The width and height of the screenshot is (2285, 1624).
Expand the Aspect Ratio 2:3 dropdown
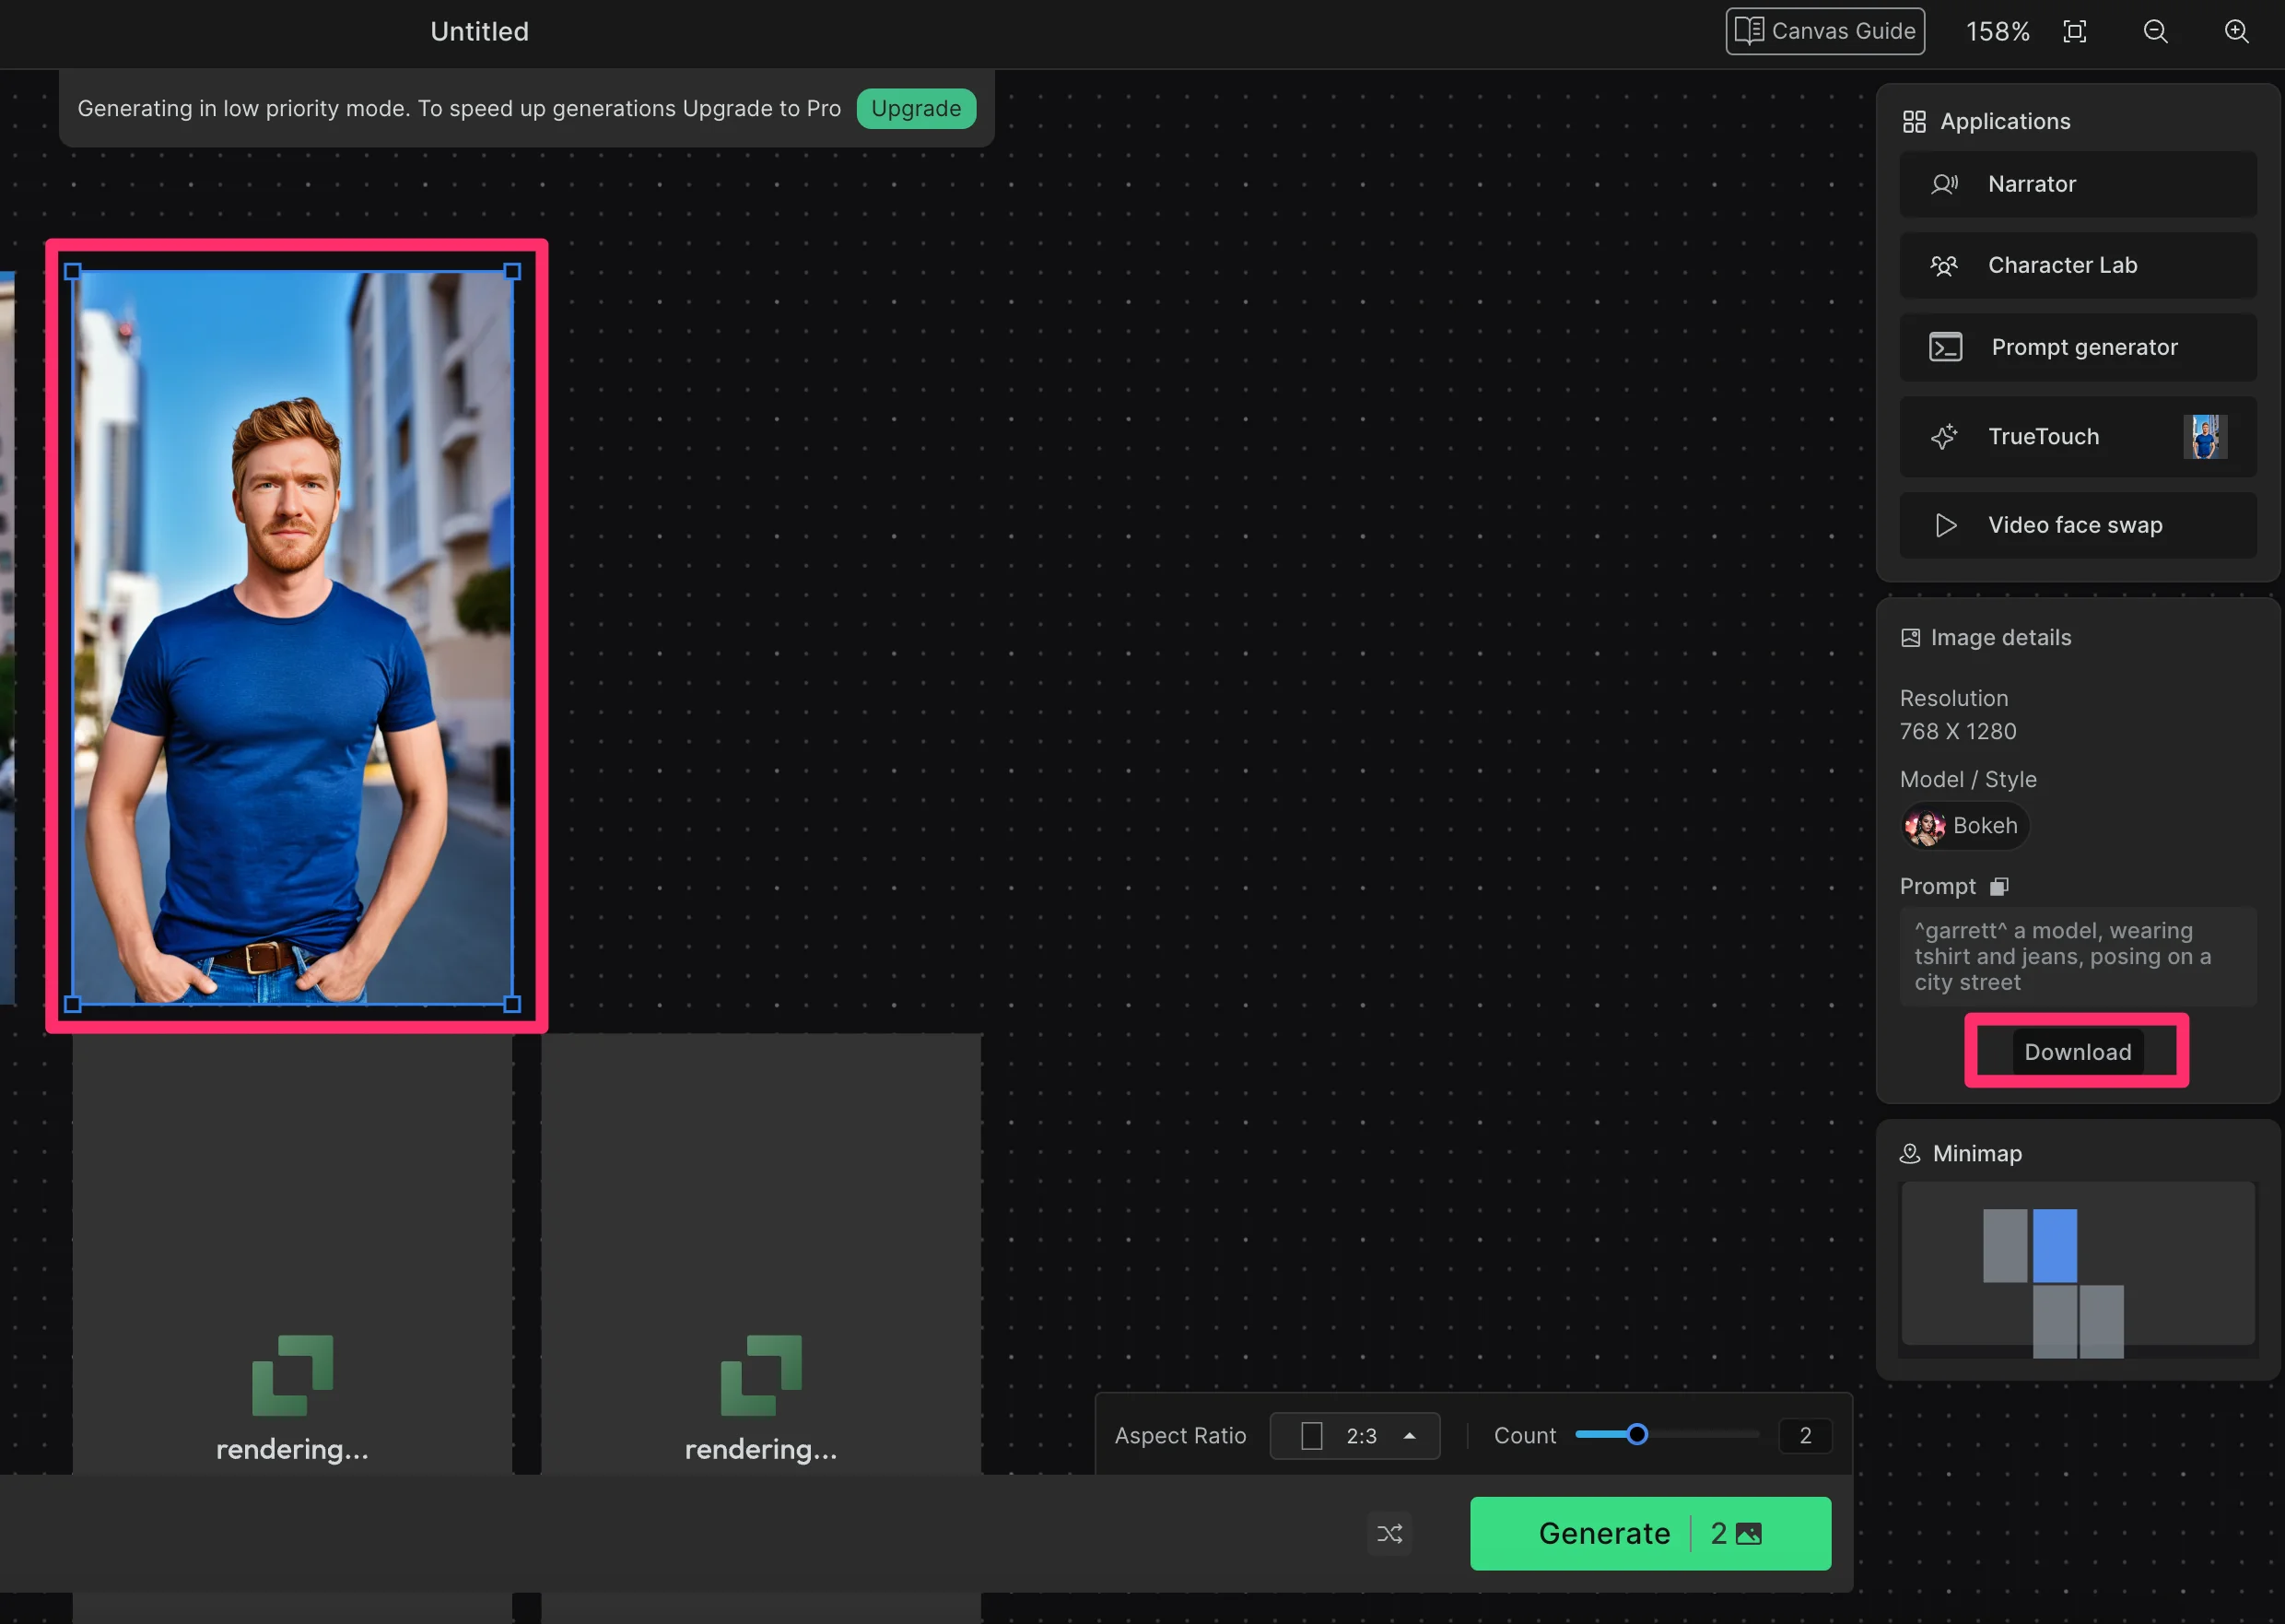coord(1353,1436)
